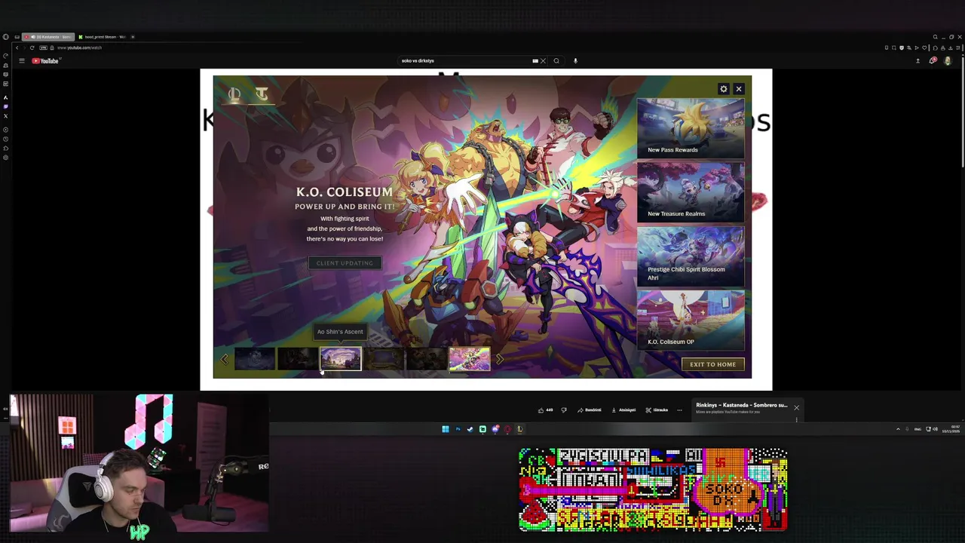Screen dimensions: 965x543
Task: Select the fourth carousel thumbnail
Action: (384, 359)
